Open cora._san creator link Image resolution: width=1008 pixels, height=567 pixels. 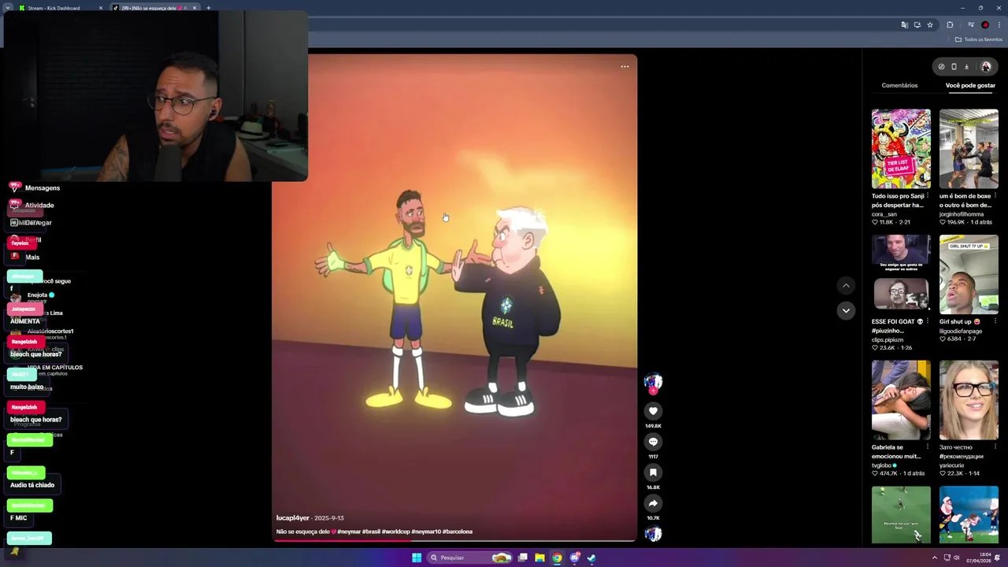click(884, 214)
